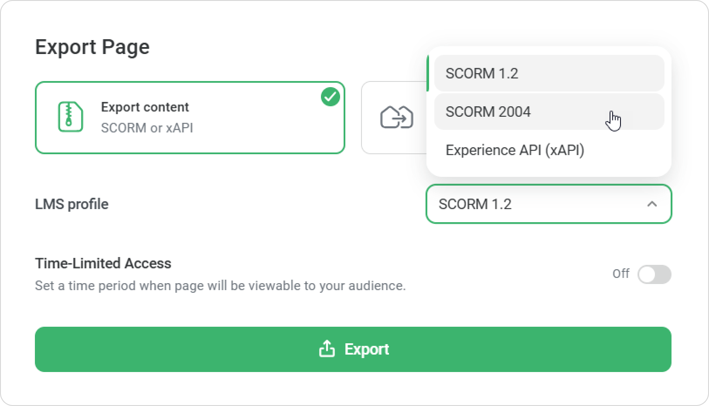Click the time period description text
This screenshot has width=709, height=406.
click(x=220, y=286)
